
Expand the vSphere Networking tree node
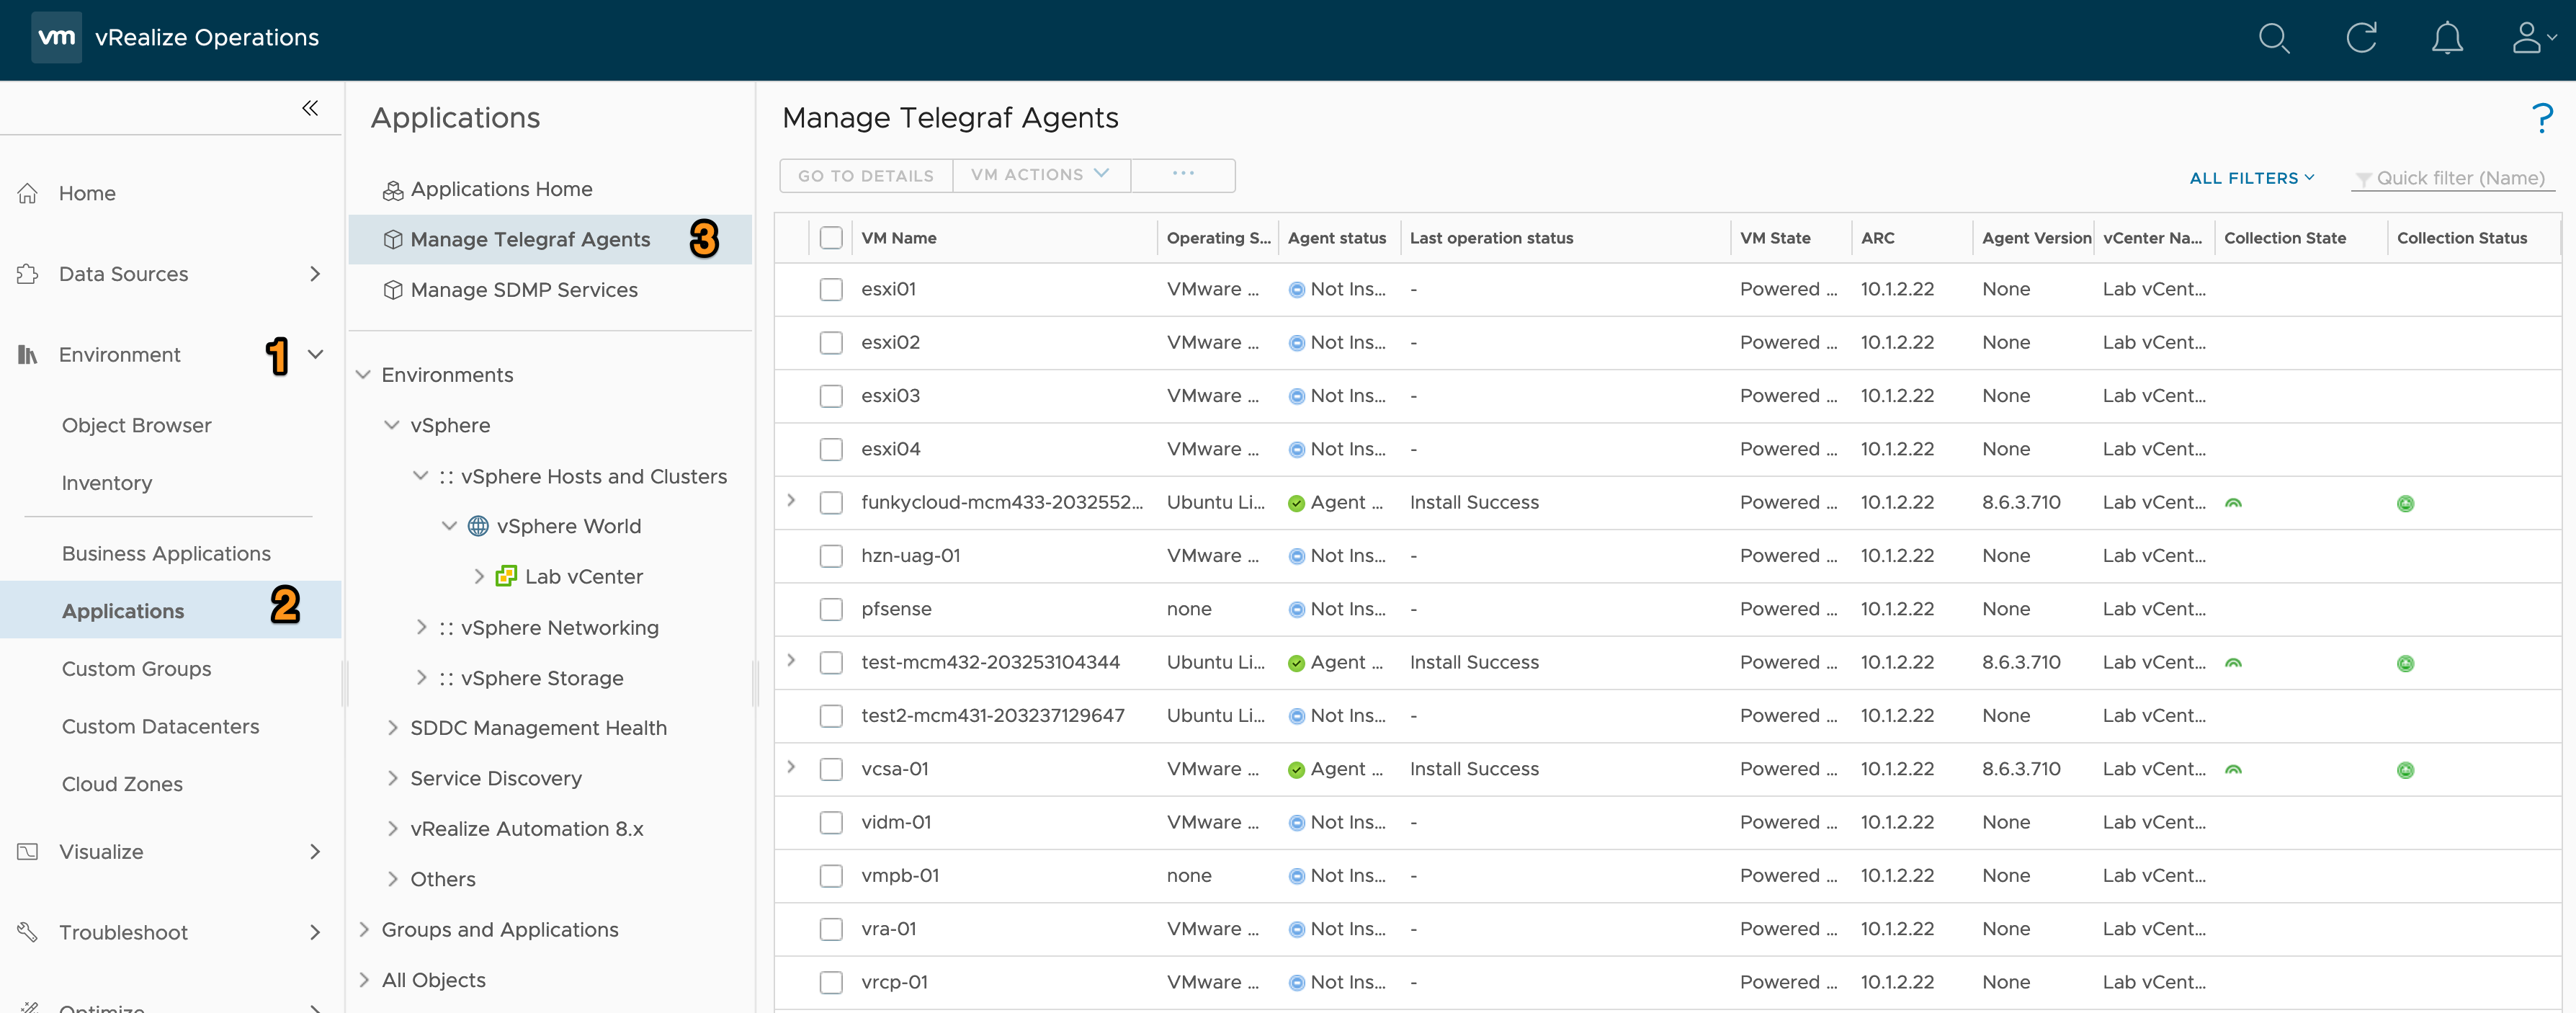[x=421, y=627]
